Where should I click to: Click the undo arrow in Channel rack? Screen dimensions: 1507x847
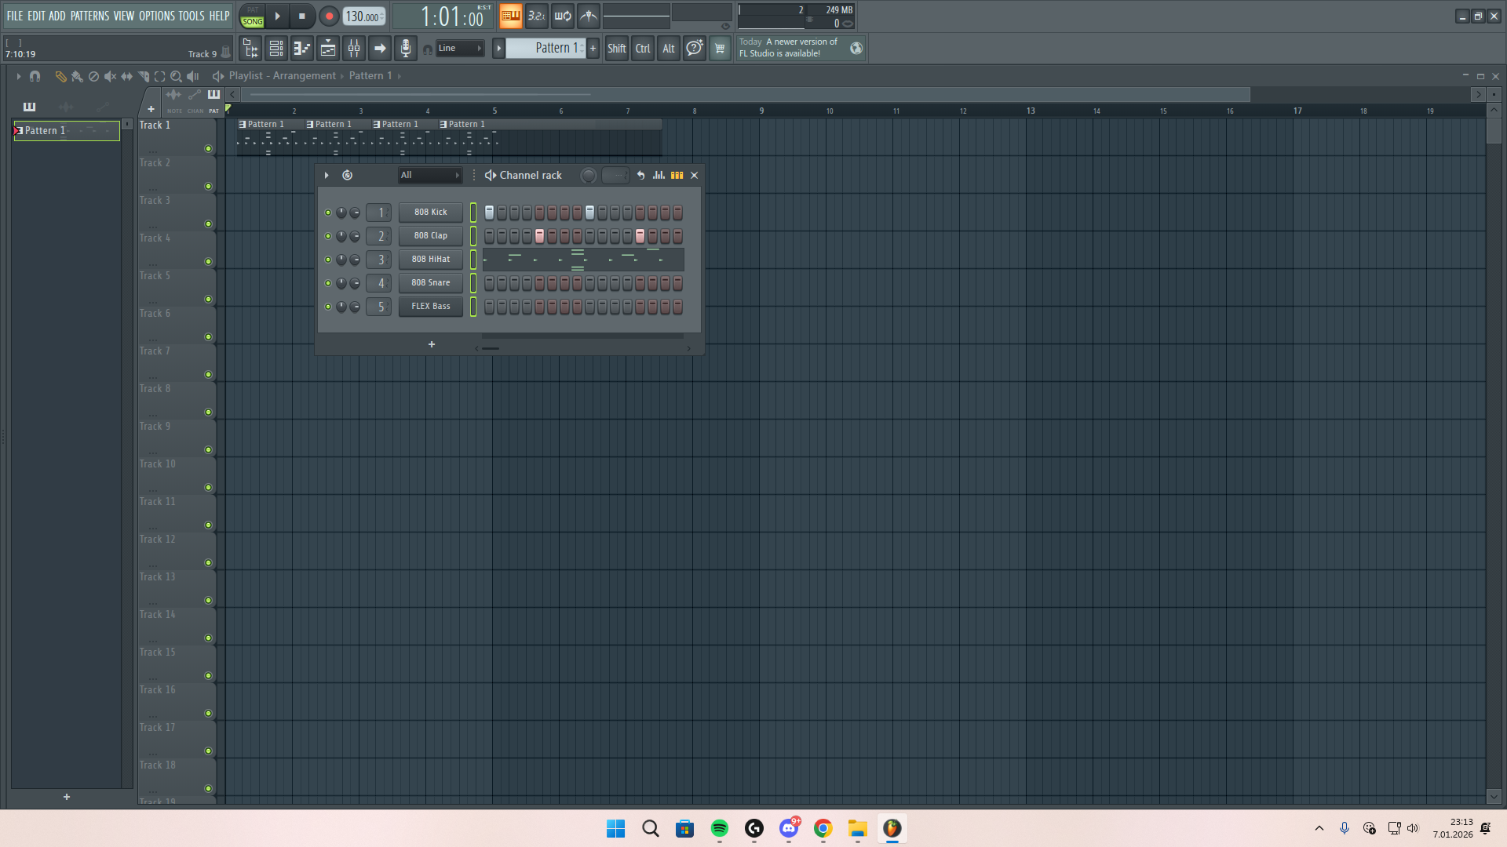click(640, 176)
